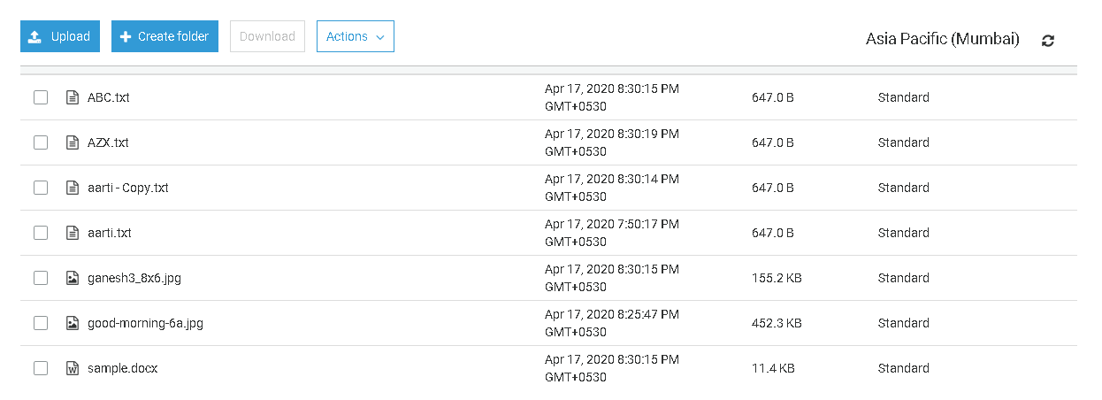Screen dimensions: 1102x400
Task: Click the image icon for ganesh3_8x6.jpg
Action: [73, 278]
